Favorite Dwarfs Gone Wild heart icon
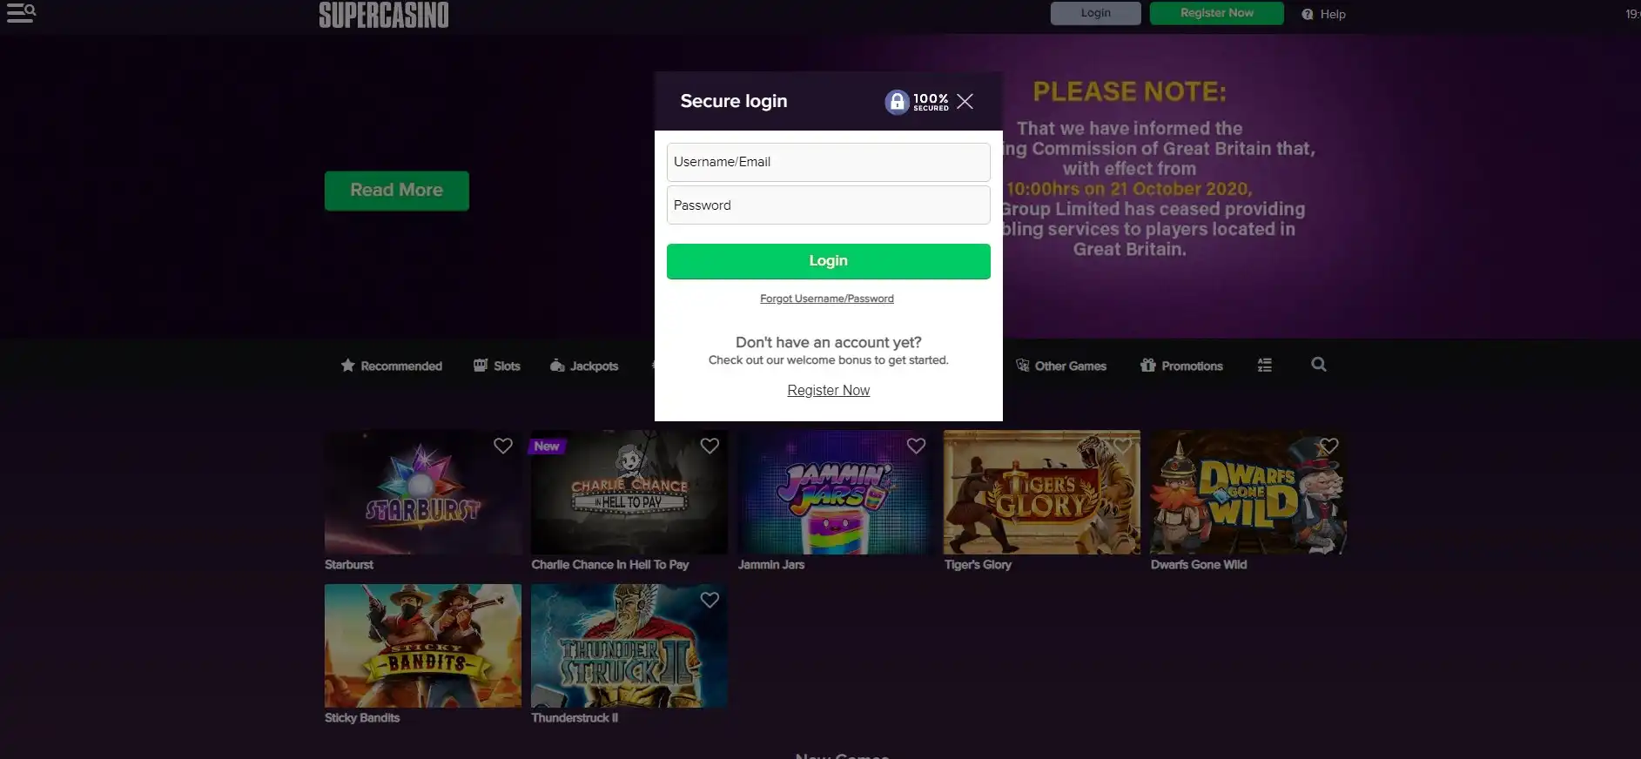Screen dimensions: 1641x759 click(1328, 446)
